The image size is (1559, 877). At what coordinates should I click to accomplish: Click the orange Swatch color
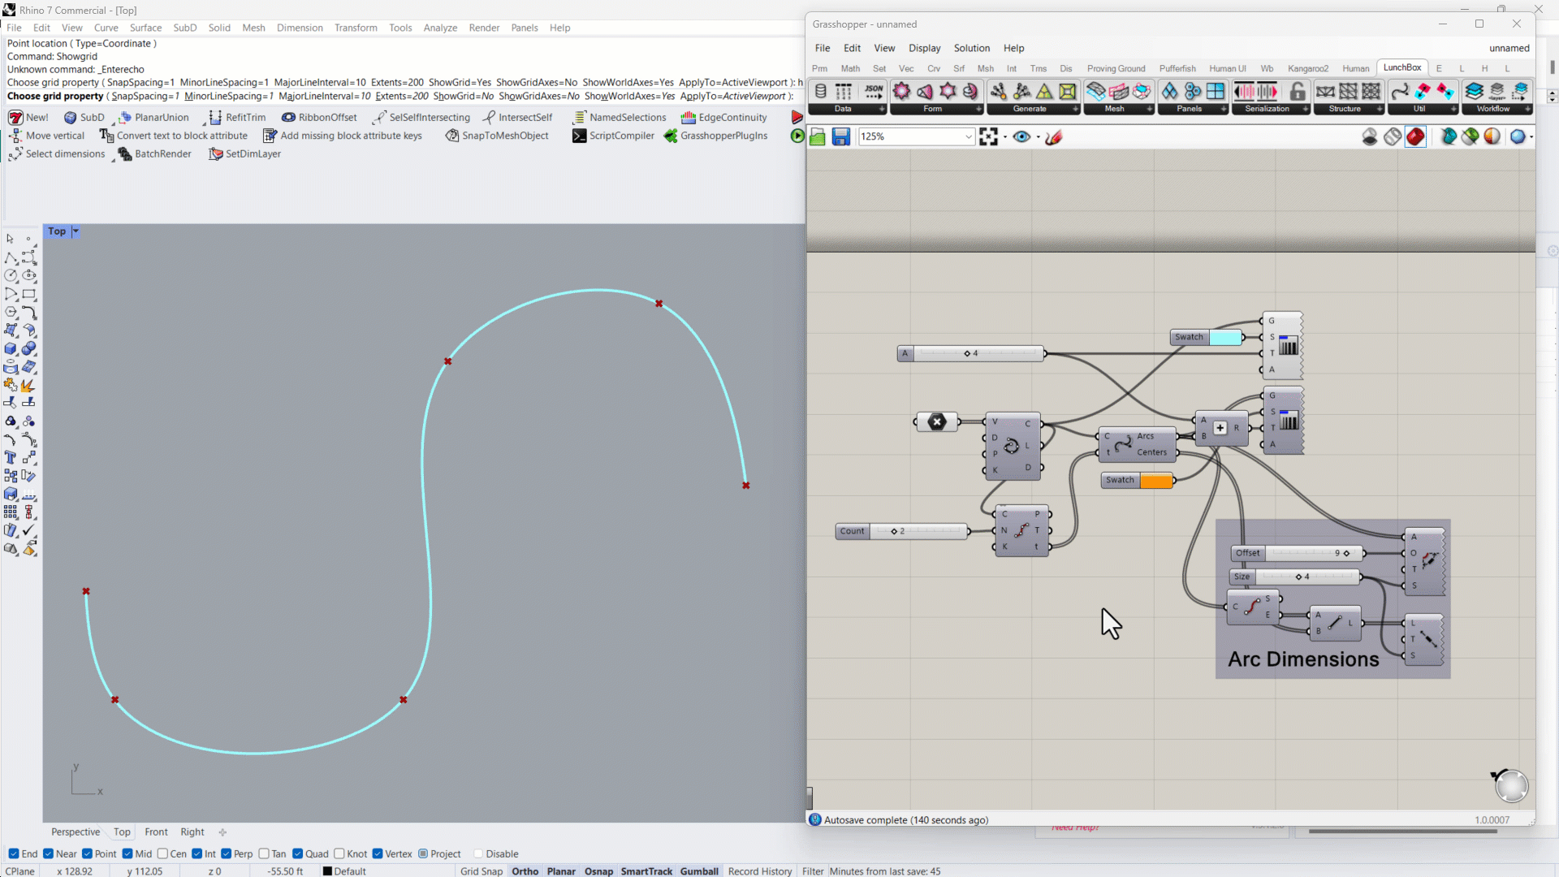click(x=1156, y=481)
